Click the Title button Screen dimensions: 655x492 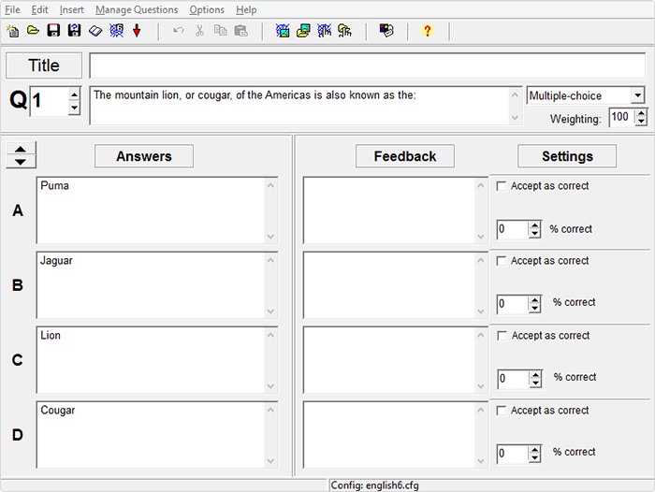click(44, 65)
